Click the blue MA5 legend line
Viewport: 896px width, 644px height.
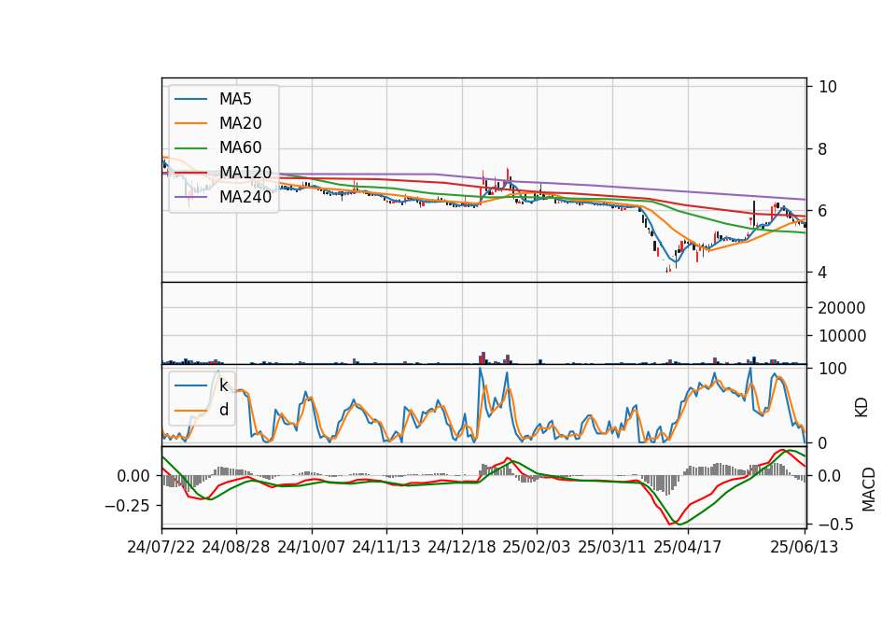pyautogui.click(x=190, y=100)
